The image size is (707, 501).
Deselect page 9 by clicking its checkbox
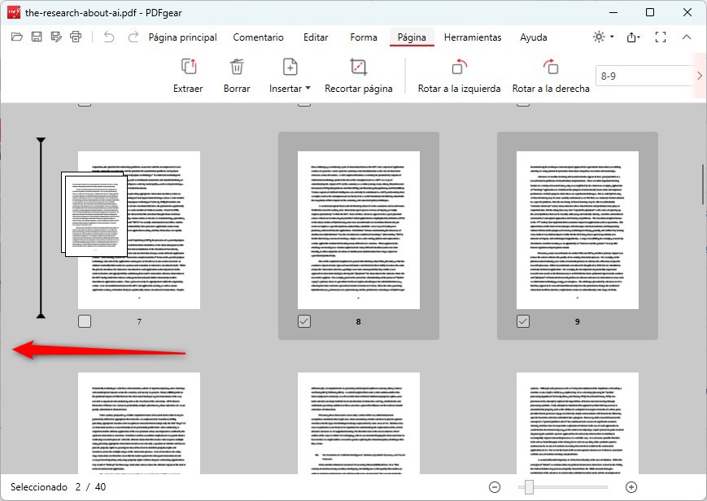[x=522, y=320]
